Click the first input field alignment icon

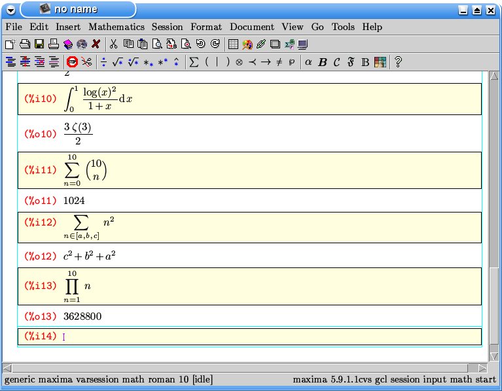11,61
